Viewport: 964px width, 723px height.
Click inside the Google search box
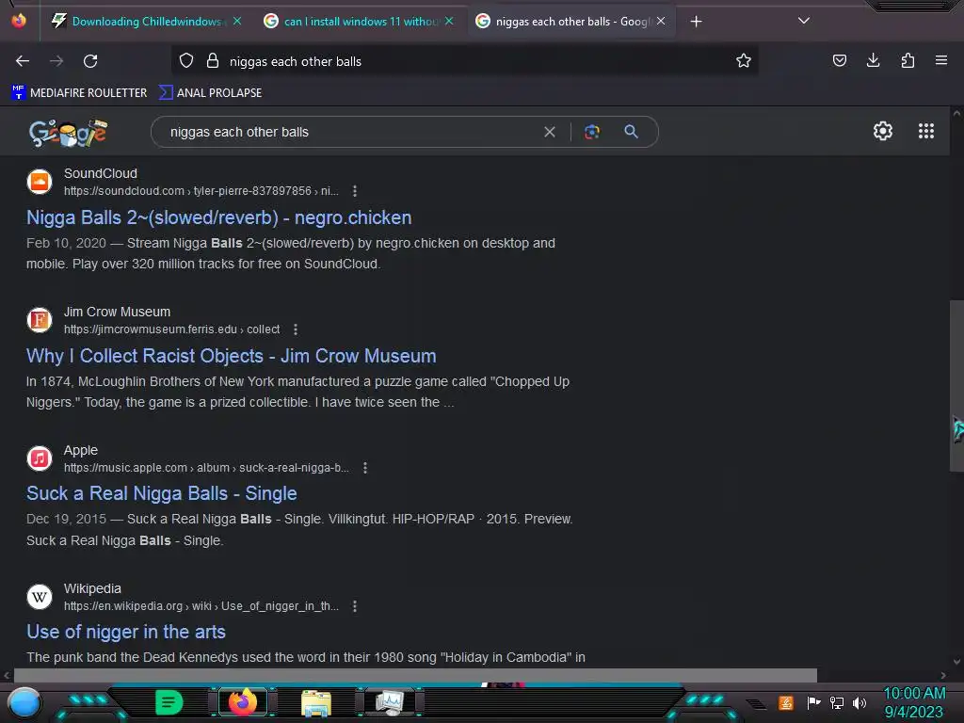pyautogui.click(x=350, y=132)
